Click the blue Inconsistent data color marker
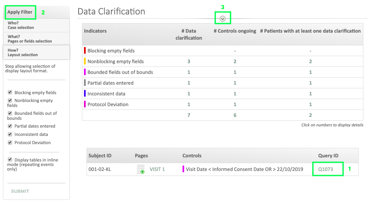The width and height of the screenshot is (370, 204). click(x=85, y=94)
